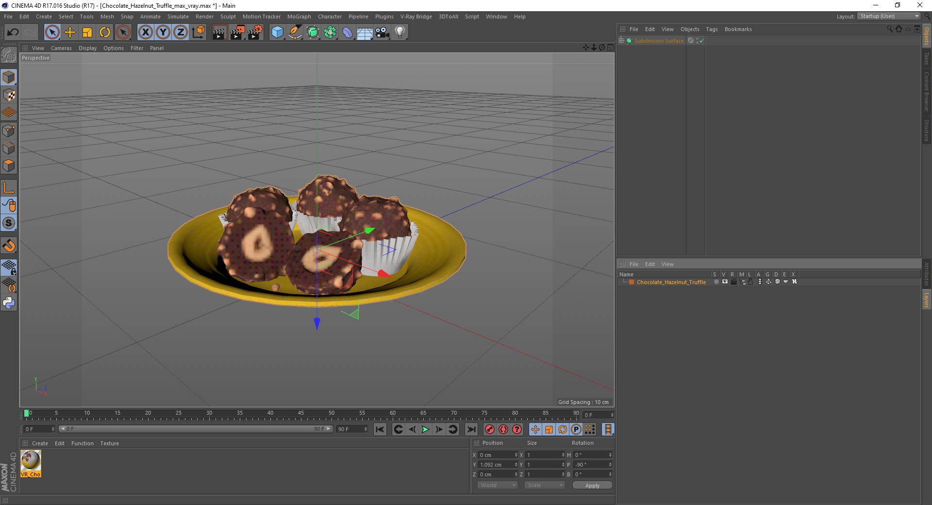Image resolution: width=932 pixels, height=505 pixels.
Task: Click stepper on start frame 0 F field
Action: [53, 429]
